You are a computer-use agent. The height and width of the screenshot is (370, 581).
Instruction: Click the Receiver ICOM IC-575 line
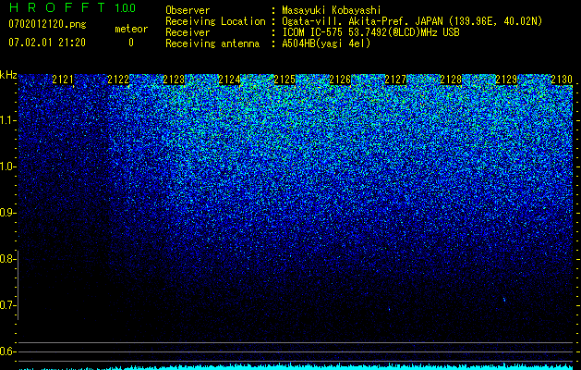tap(370, 32)
